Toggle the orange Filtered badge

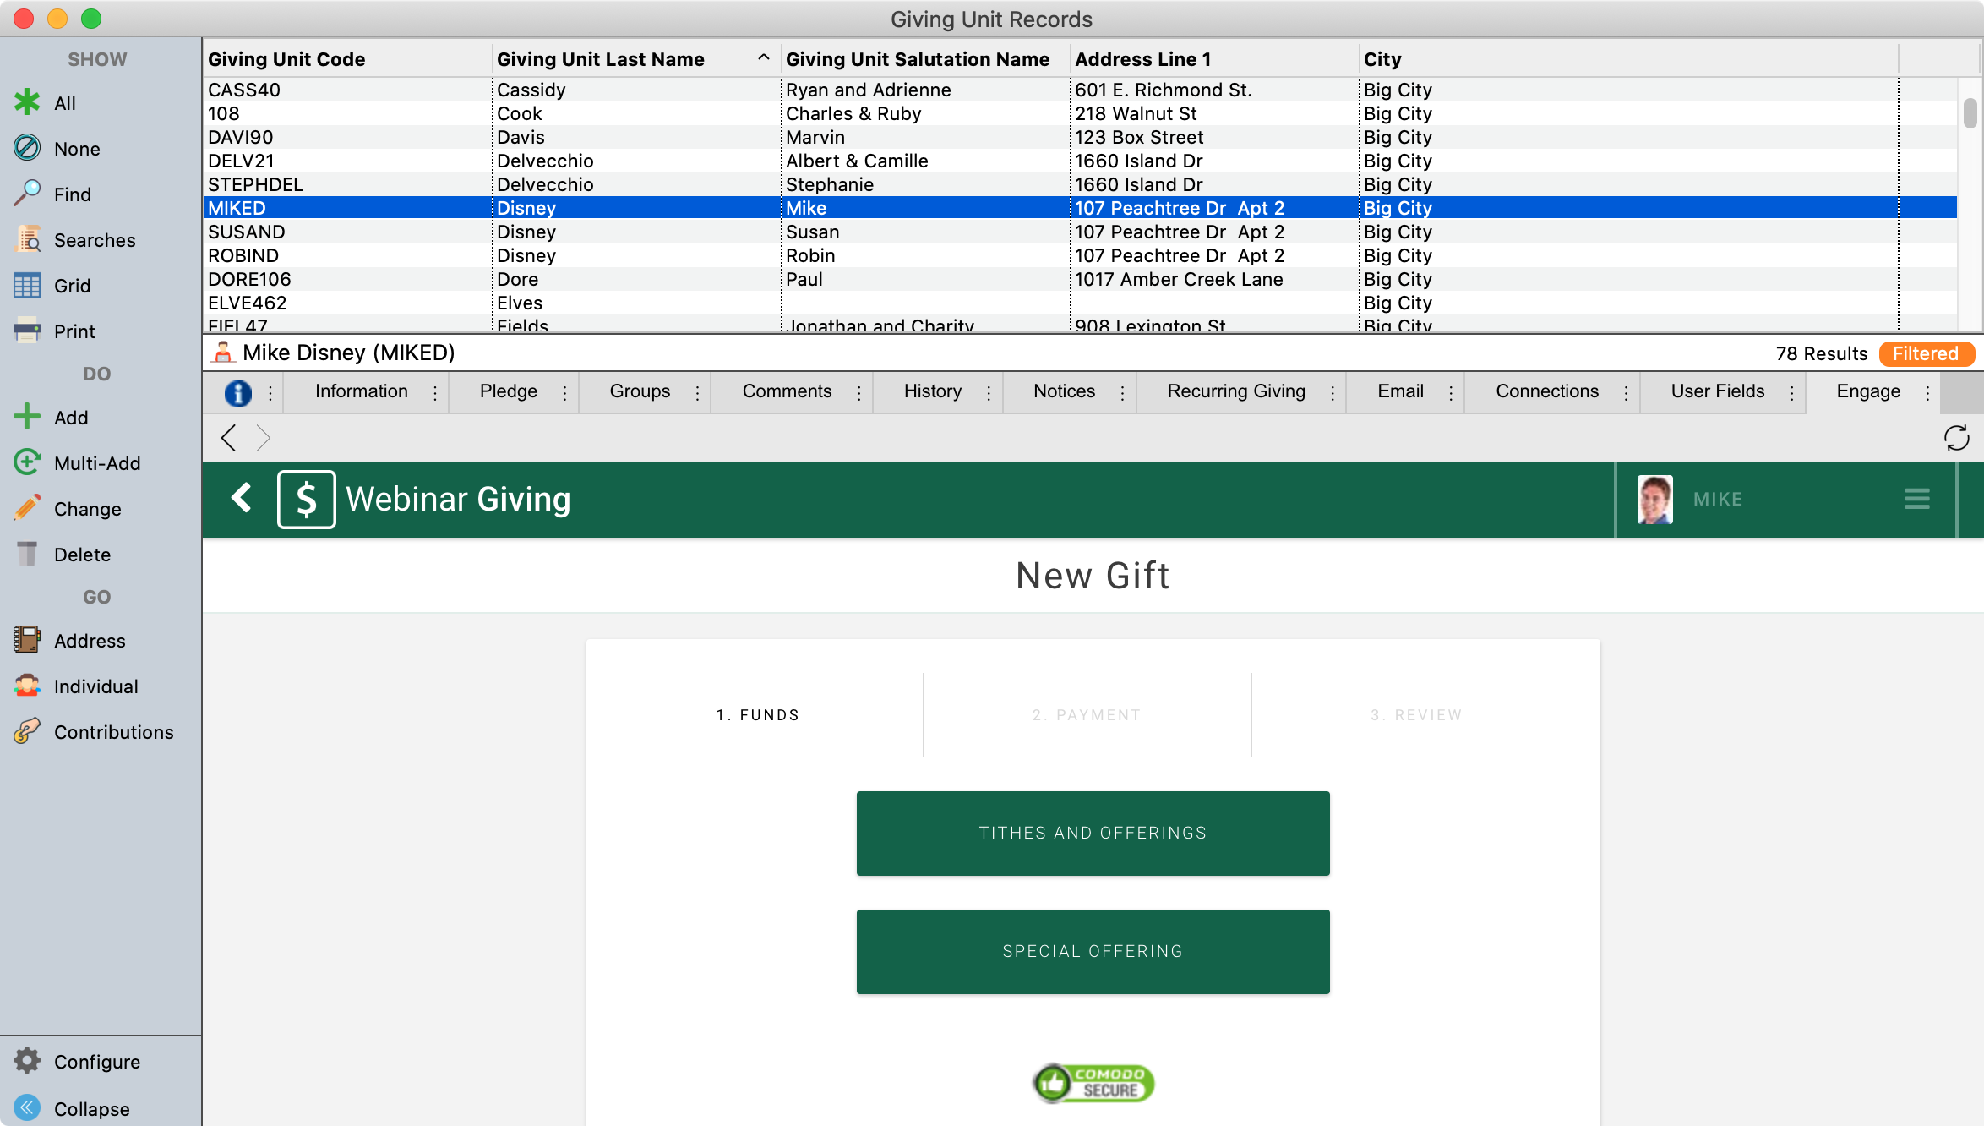1925,353
